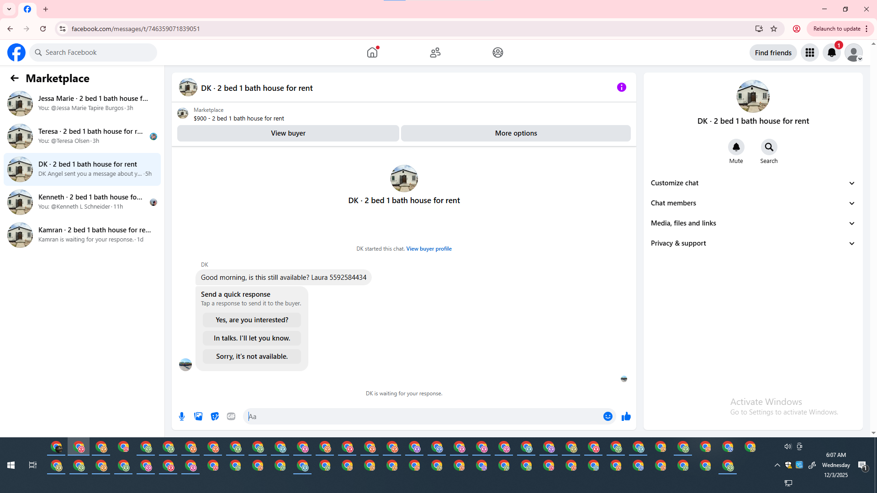Image resolution: width=877 pixels, height=493 pixels.
Task: Open the volume control in system tray
Action: coord(788,446)
